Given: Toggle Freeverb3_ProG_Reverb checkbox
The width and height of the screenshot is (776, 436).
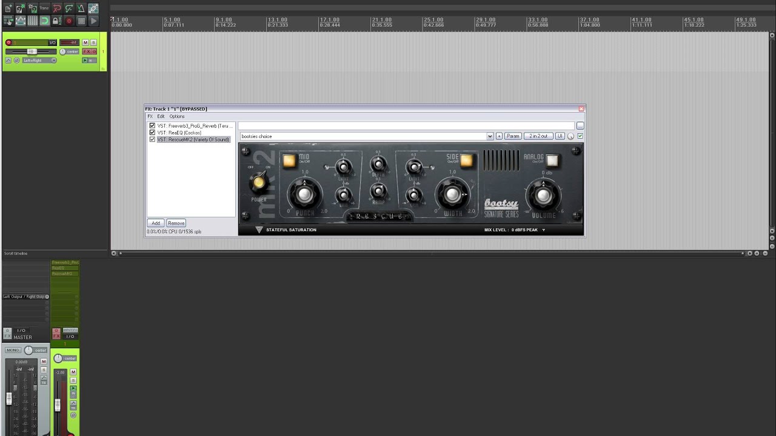Looking at the screenshot, I should pyautogui.click(x=152, y=126).
